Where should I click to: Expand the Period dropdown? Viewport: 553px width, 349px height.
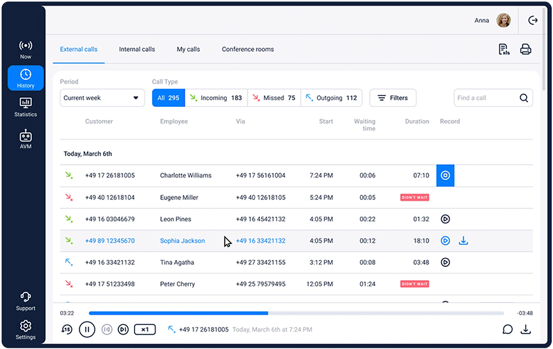(x=102, y=98)
